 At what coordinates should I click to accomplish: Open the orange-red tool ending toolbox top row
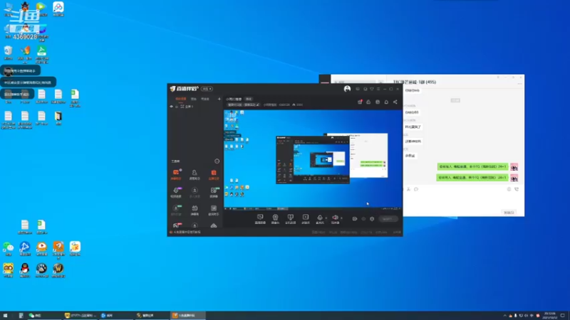[x=214, y=174]
